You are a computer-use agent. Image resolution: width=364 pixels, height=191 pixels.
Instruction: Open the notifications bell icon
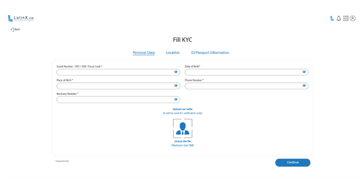coord(339,18)
